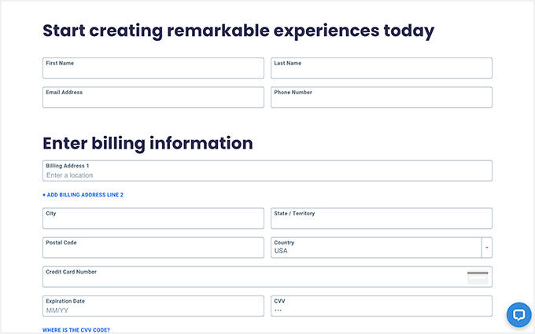Click the credit card icon
Image resolution: width=535 pixels, height=334 pixels.
(x=478, y=277)
